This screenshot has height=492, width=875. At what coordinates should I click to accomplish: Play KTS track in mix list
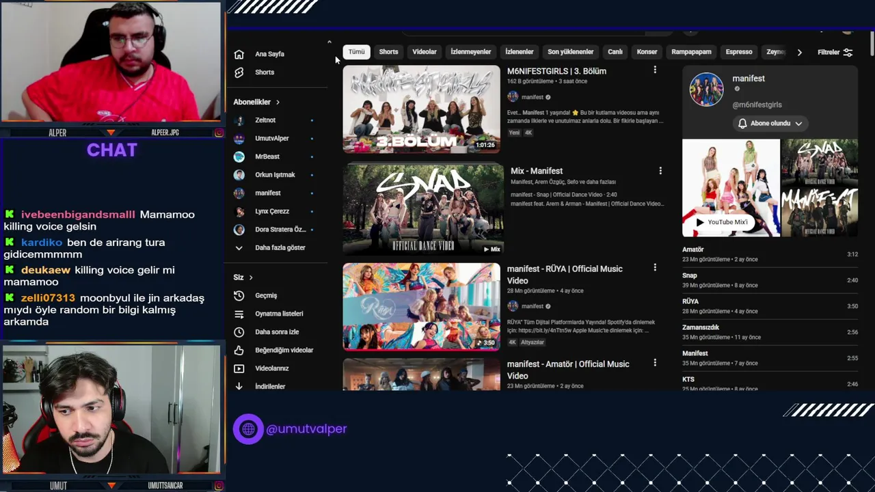(770, 383)
